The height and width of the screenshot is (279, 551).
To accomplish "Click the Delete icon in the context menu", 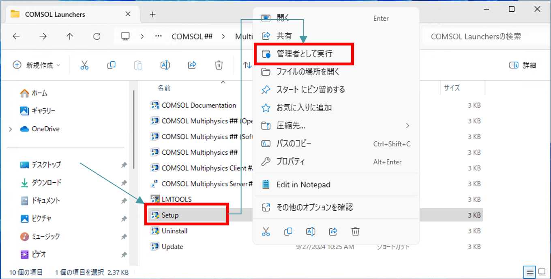I will point(355,231).
